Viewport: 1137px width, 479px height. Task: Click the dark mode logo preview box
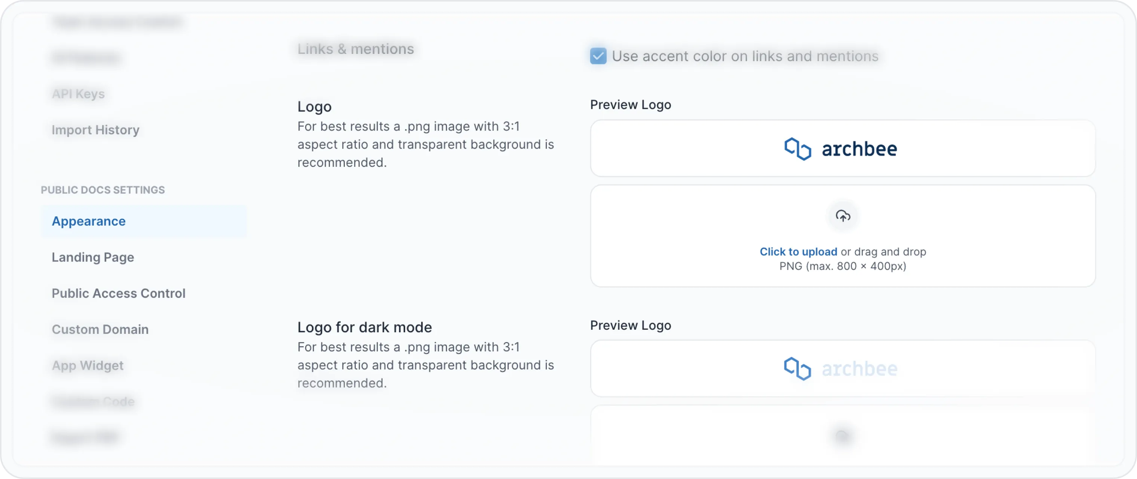[843, 368]
